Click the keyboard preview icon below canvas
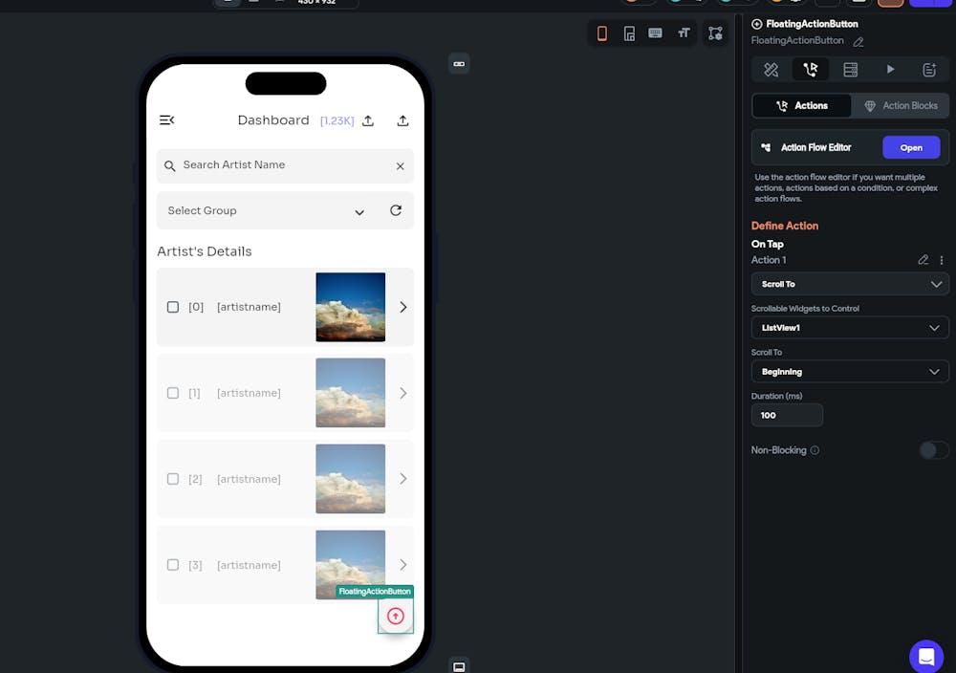Viewport: 956px width, 673px height. click(459, 667)
